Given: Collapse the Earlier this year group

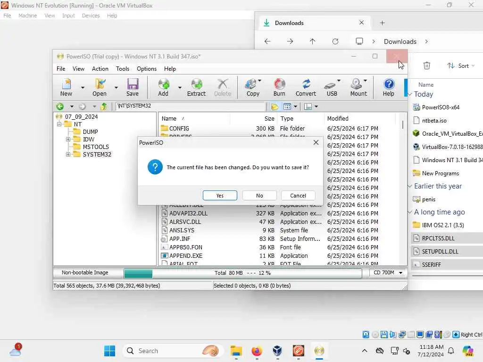Looking at the screenshot, I should [410, 186].
